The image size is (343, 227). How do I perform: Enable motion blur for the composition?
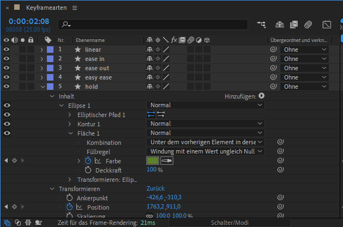308,24
